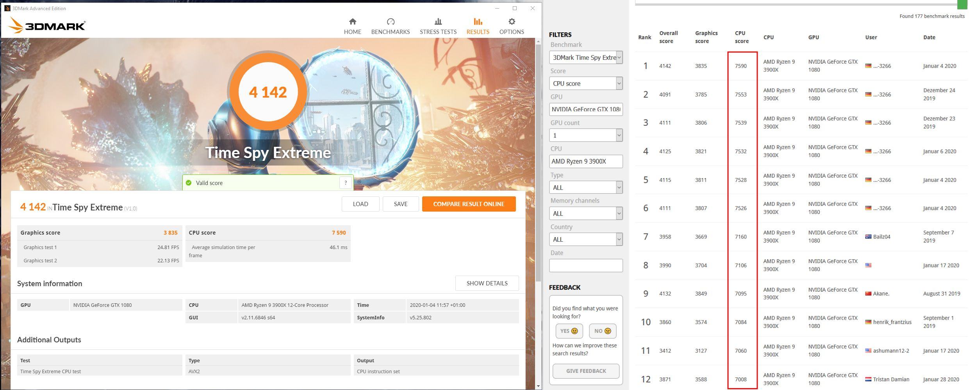Click the CPU score column header
Viewport: 974px width, 390px height.
[x=742, y=37]
